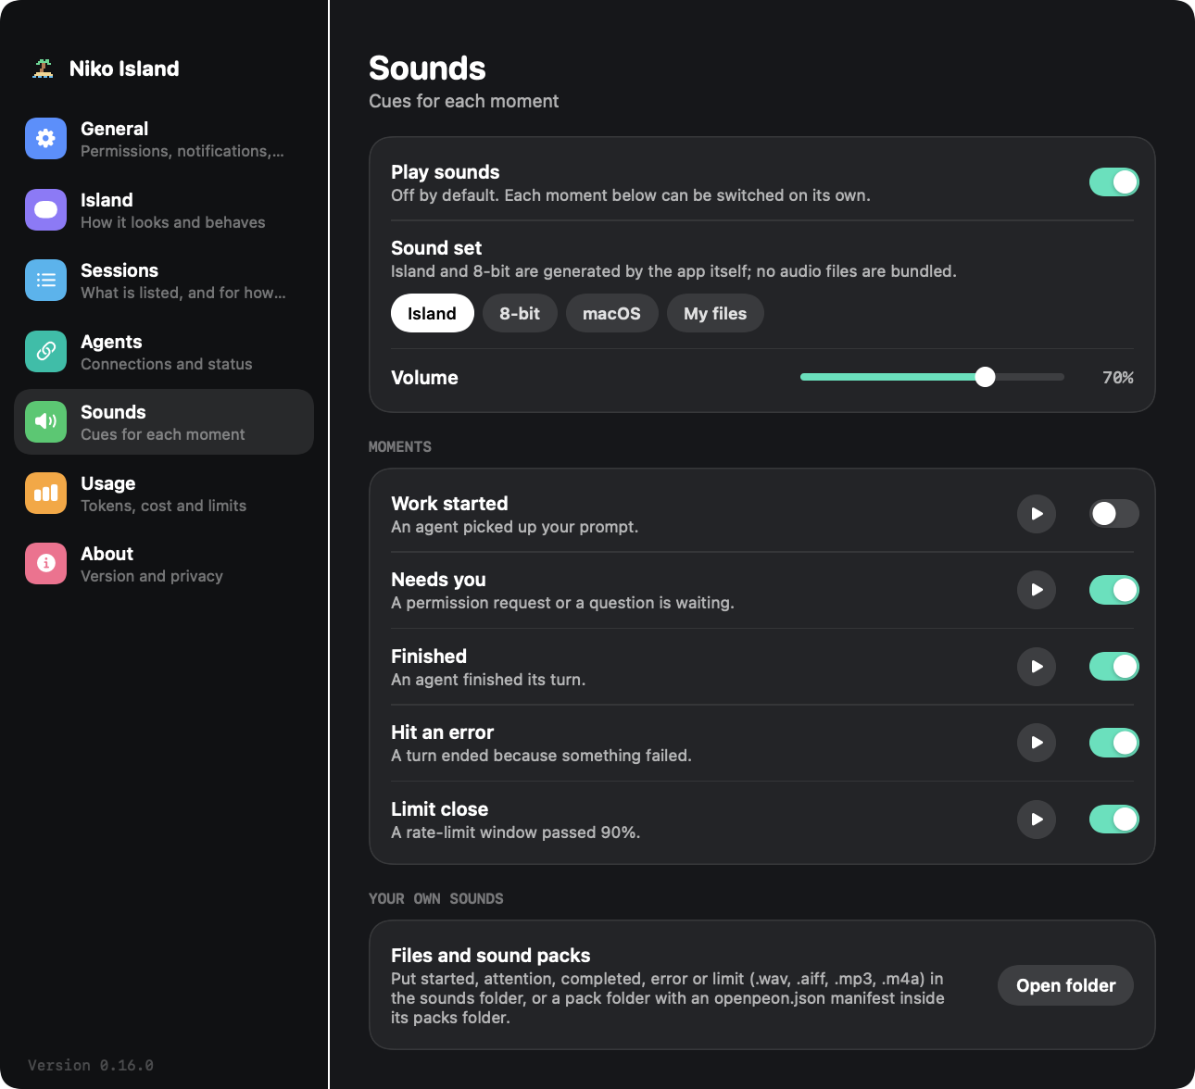Click the Agents sidebar label text
The image size is (1195, 1089).
tap(111, 342)
